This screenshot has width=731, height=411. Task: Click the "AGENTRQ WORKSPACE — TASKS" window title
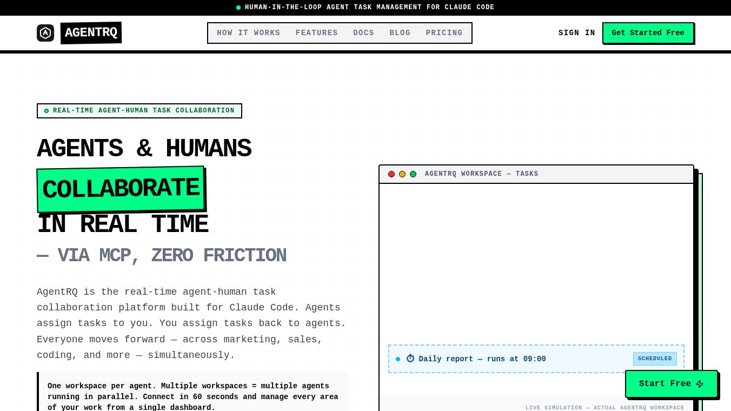(x=482, y=174)
